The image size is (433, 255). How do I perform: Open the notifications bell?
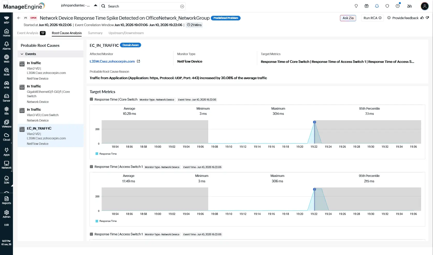[377, 6]
